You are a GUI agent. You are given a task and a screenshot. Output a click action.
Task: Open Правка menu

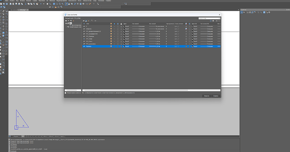[12, 1]
